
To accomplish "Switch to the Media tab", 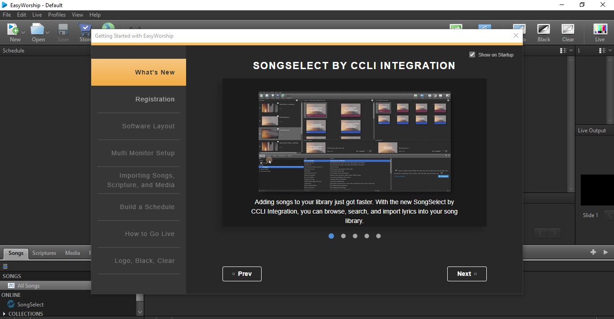I will [72, 253].
